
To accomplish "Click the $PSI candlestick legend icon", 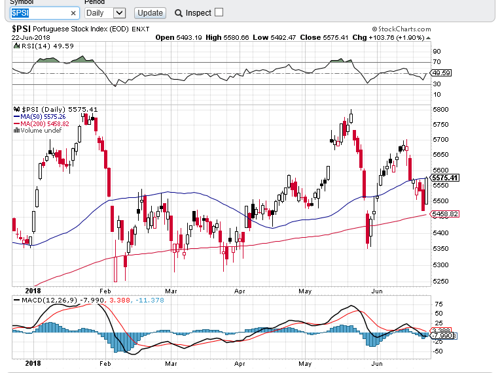I will tap(16, 110).
